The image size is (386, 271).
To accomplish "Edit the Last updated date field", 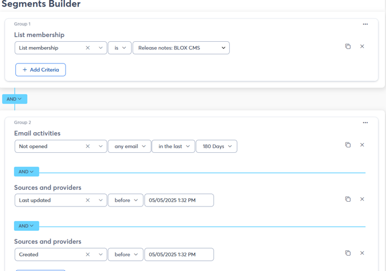I will click(x=179, y=201).
